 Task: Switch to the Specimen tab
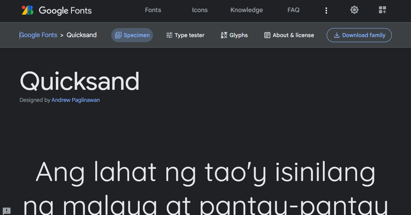coord(132,35)
